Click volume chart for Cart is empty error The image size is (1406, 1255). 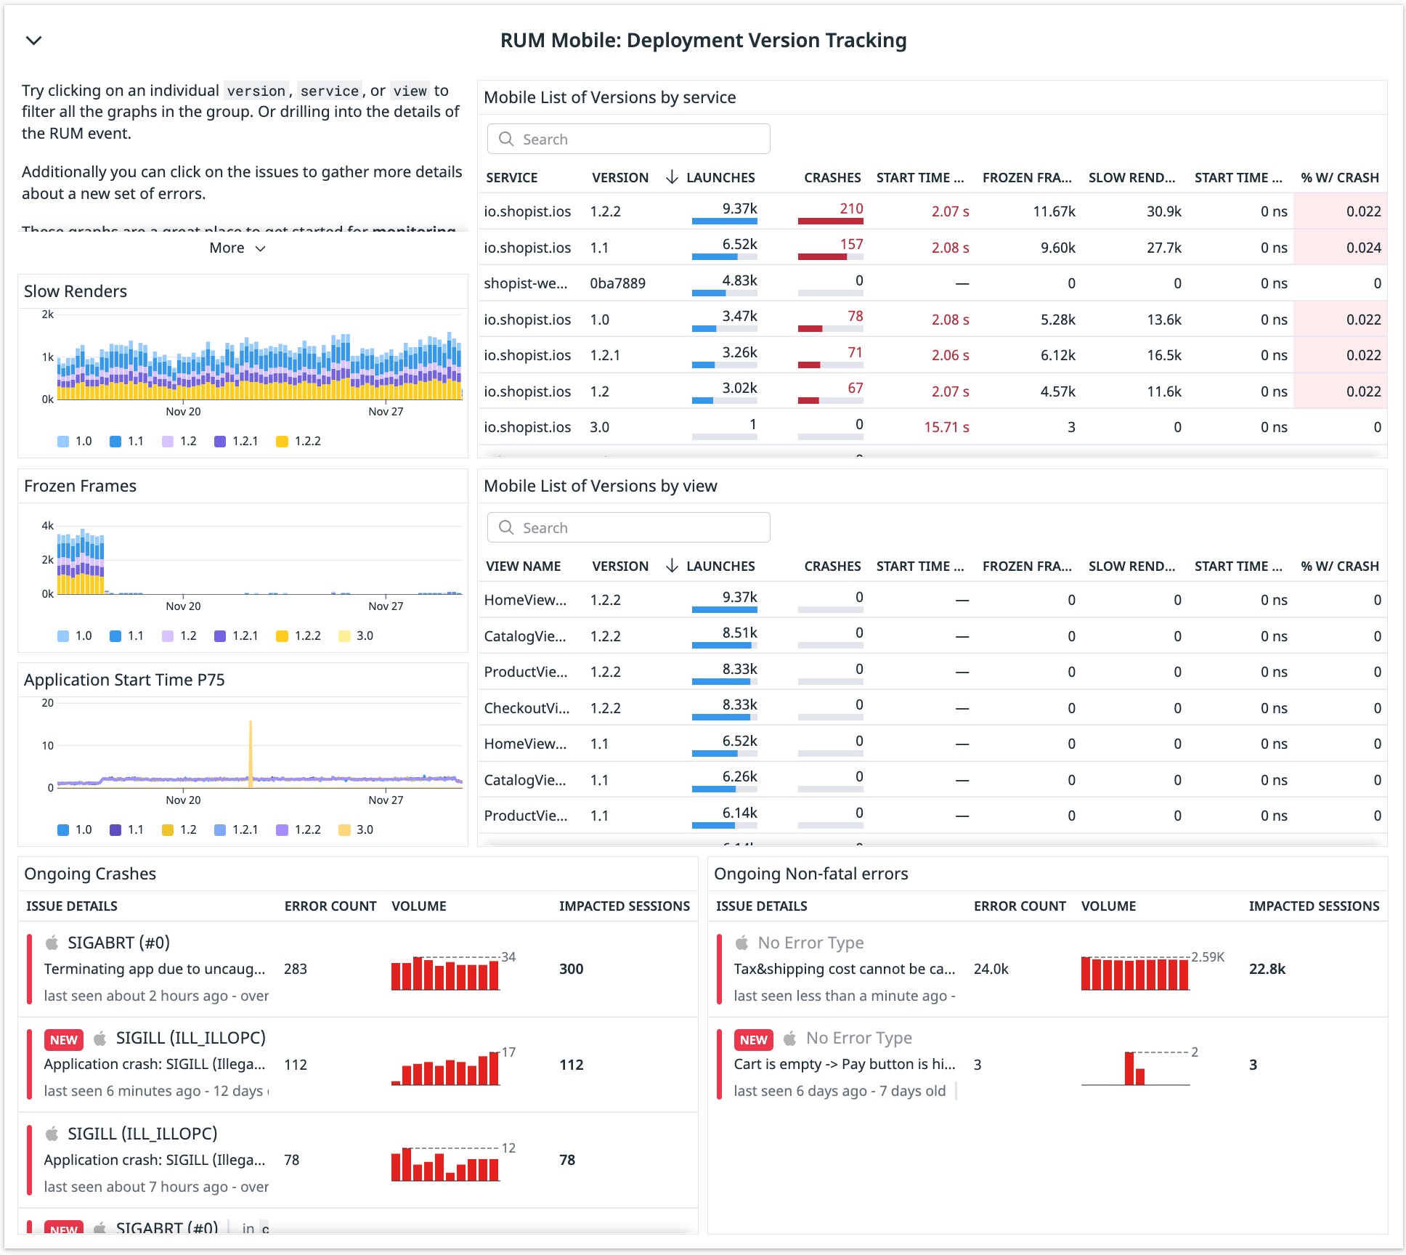click(x=1135, y=1068)
